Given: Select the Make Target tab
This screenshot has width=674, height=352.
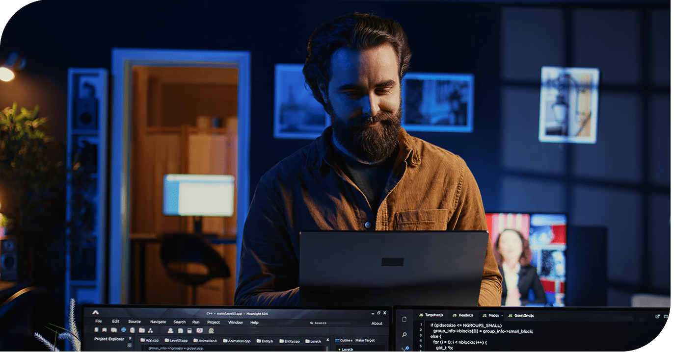Looking at the screenshot, I should (x=365, y=340).
